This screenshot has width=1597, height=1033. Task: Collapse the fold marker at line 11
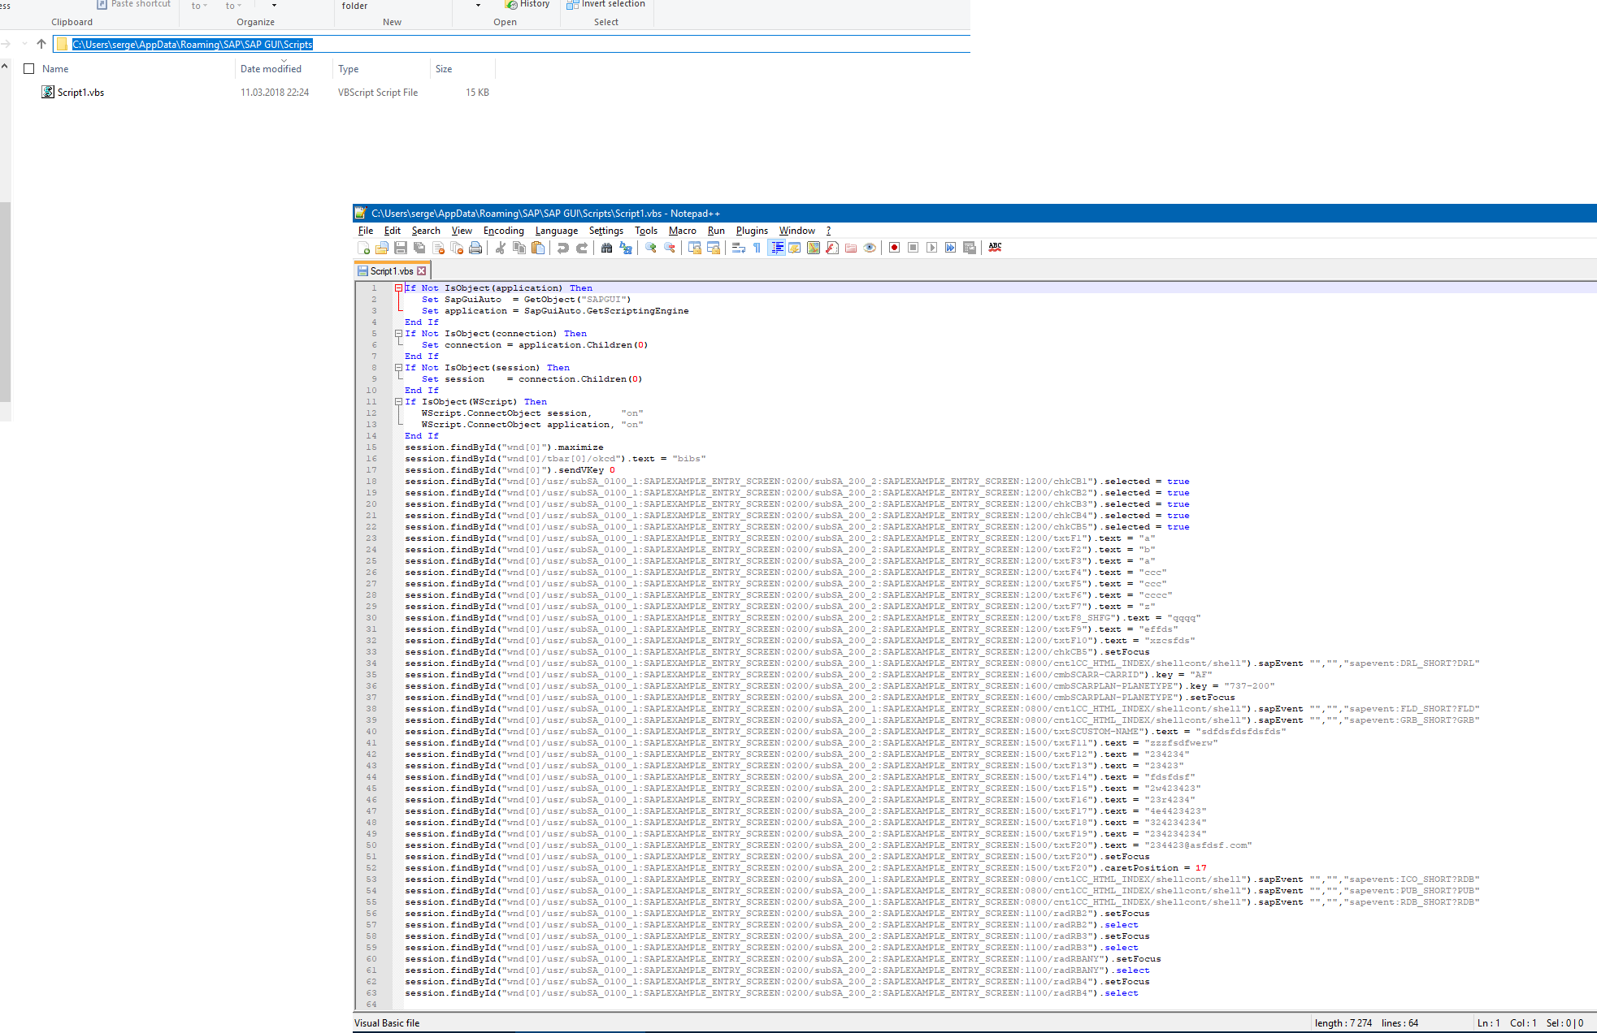(x=399, y=402)
